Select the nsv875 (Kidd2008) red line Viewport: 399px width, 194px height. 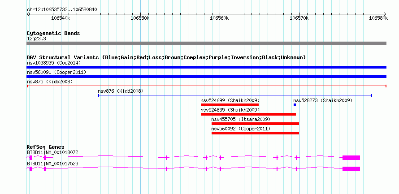[x=206, y=86]
